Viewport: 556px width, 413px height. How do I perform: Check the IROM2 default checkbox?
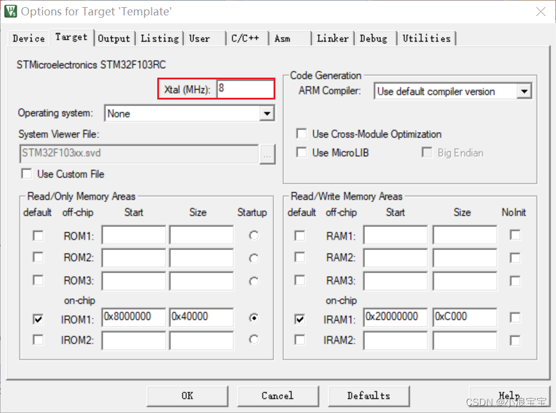tap(38, 340)
